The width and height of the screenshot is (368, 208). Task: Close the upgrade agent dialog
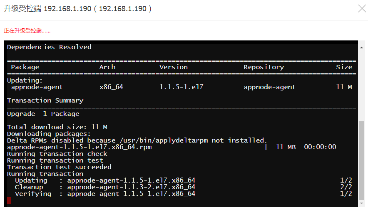coord(362,9)
